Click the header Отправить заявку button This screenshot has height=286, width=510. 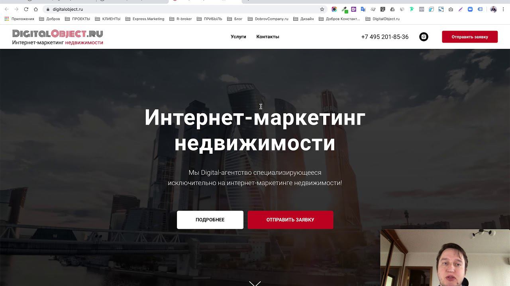(470, 37)
